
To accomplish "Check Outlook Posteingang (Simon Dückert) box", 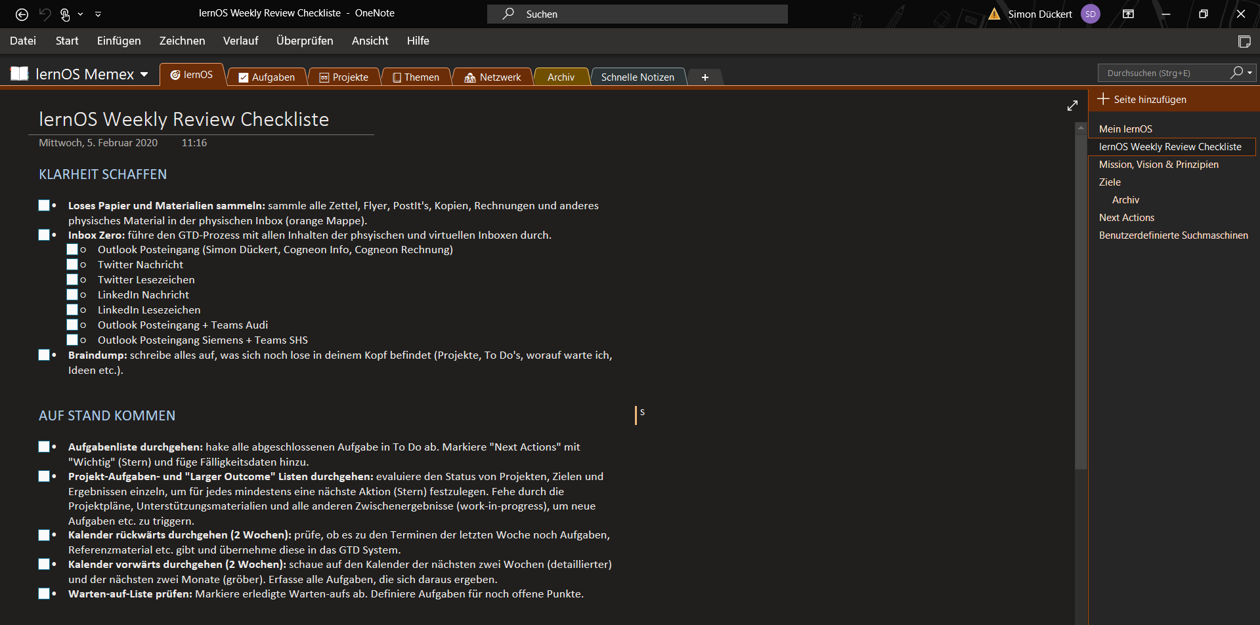I will [72, 249].
